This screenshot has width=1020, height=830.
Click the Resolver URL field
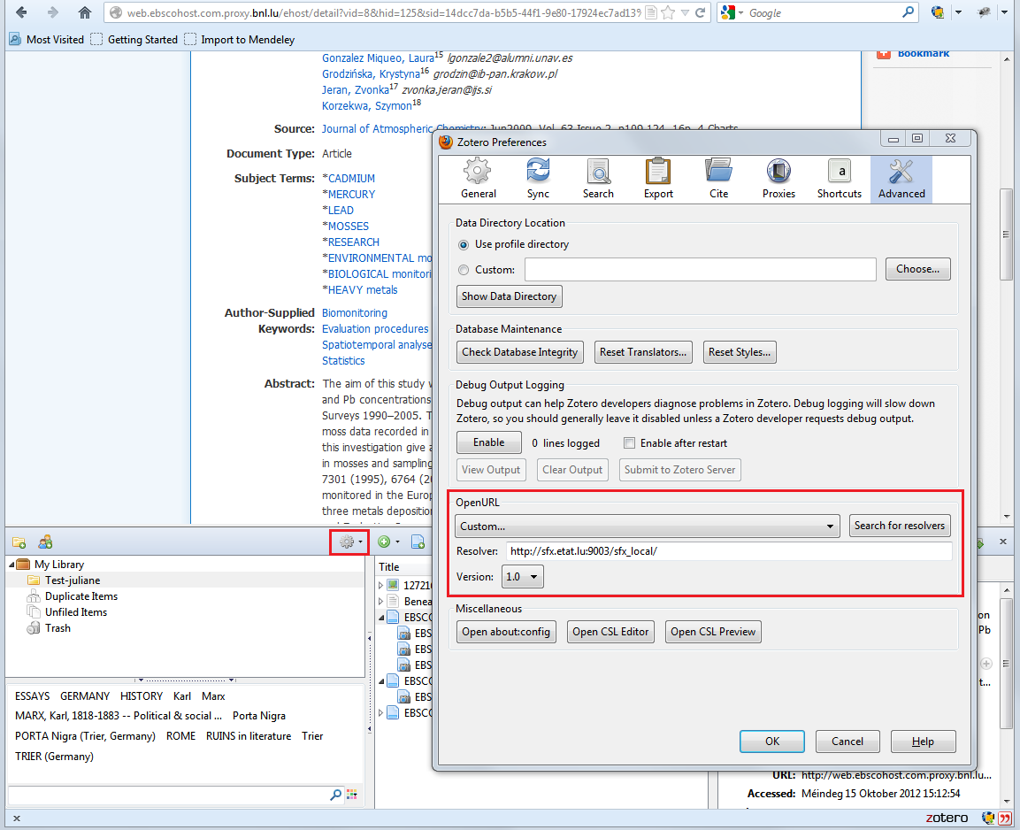[729, 551]
